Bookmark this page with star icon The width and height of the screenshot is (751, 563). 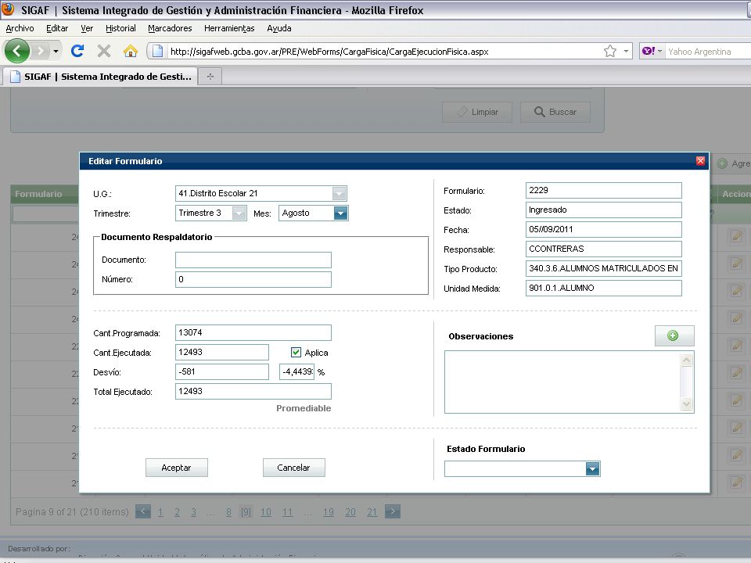tap(609, 52)
